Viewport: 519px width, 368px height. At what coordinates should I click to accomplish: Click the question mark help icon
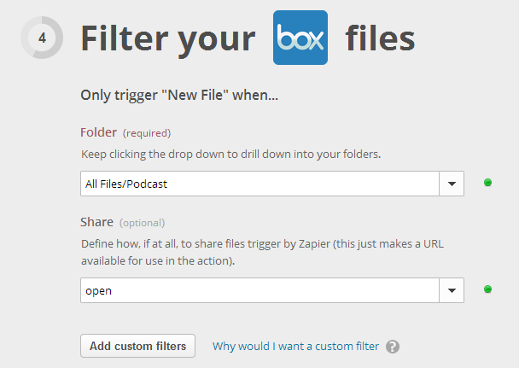(x=393, y=347)
